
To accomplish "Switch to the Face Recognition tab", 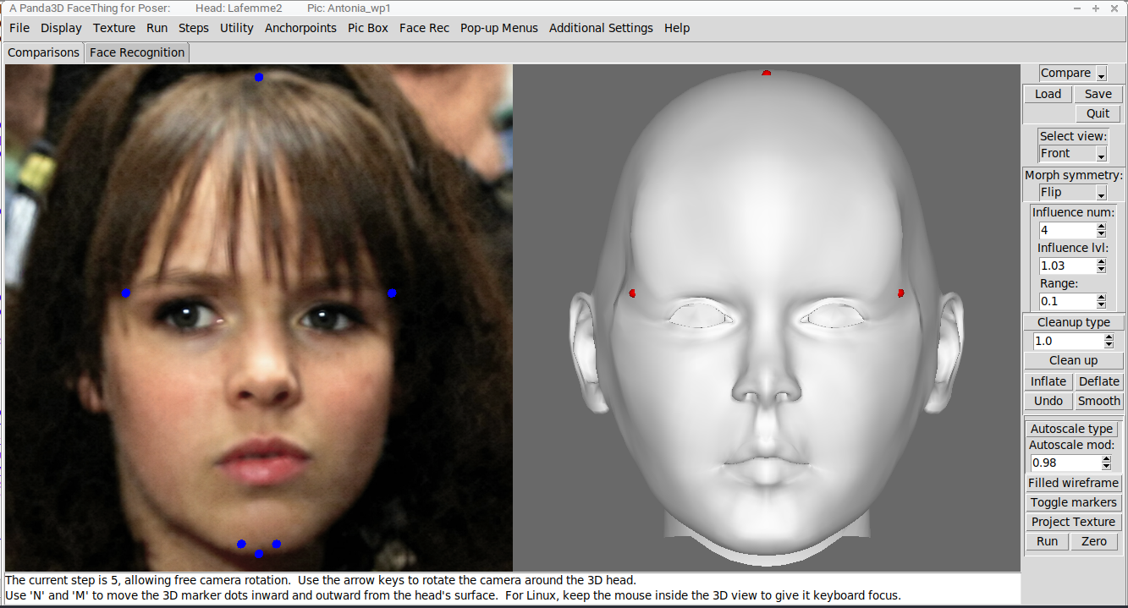I will click(x=137, y=52).
